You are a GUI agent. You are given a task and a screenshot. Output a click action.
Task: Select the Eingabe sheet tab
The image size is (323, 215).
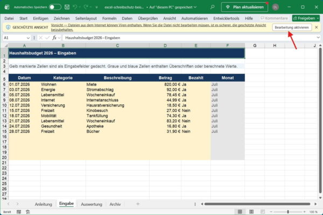coord(66,204)
